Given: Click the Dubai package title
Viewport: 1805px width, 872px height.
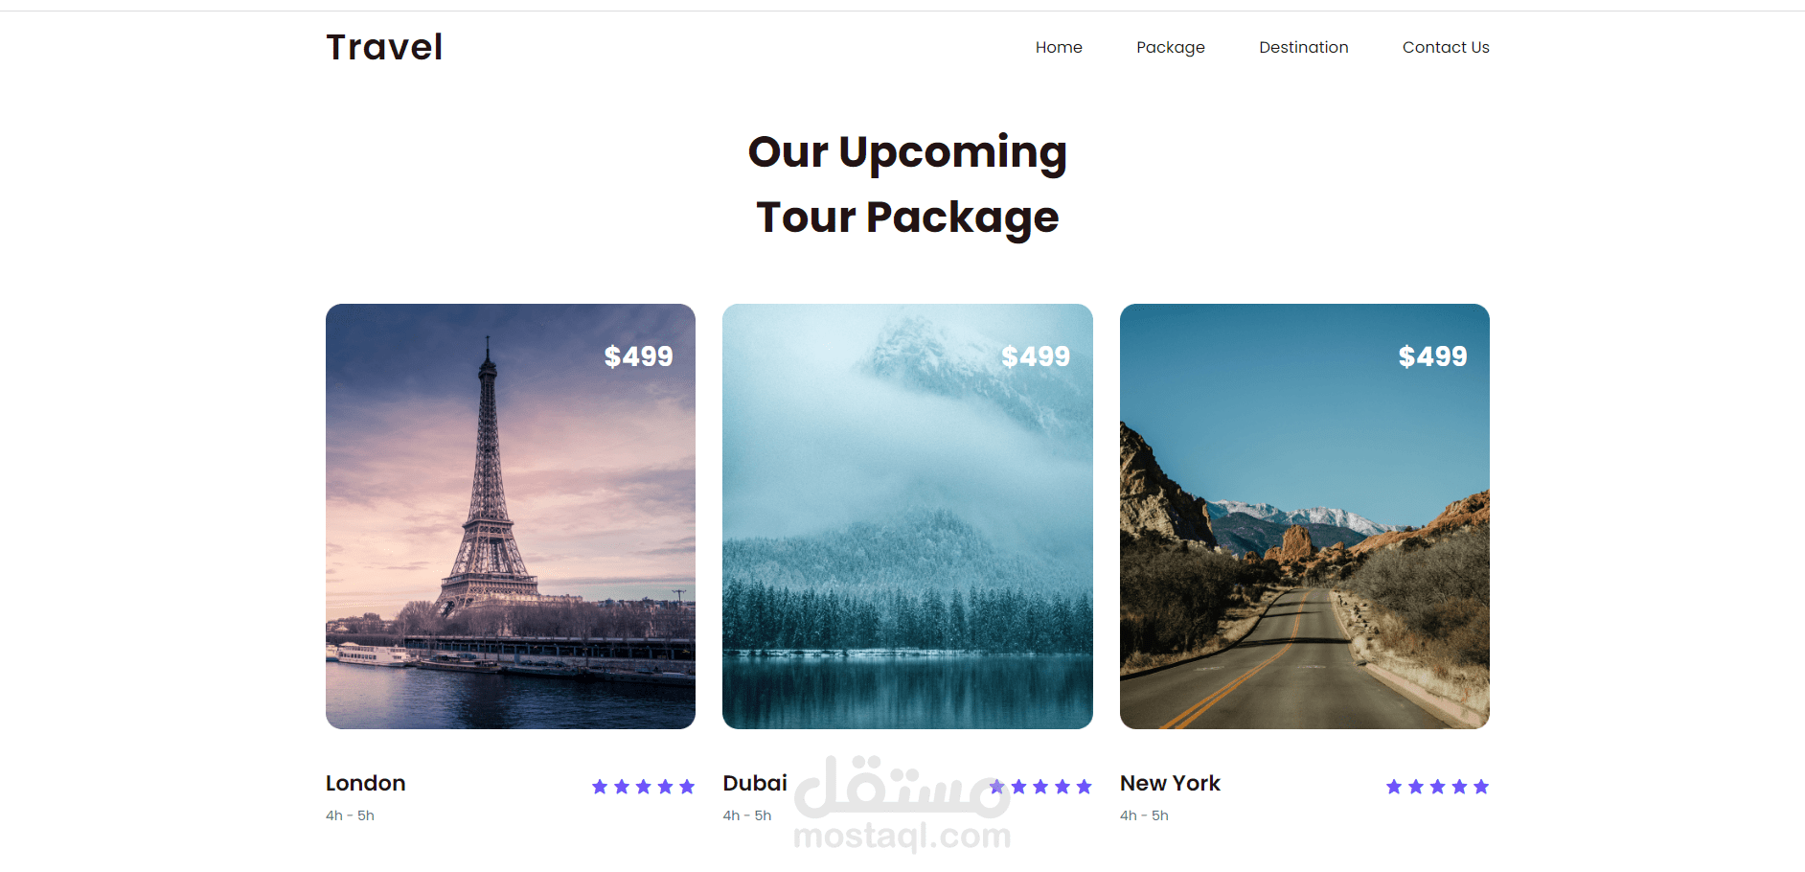Looking at the screenshot, I should tap(755, 783).
